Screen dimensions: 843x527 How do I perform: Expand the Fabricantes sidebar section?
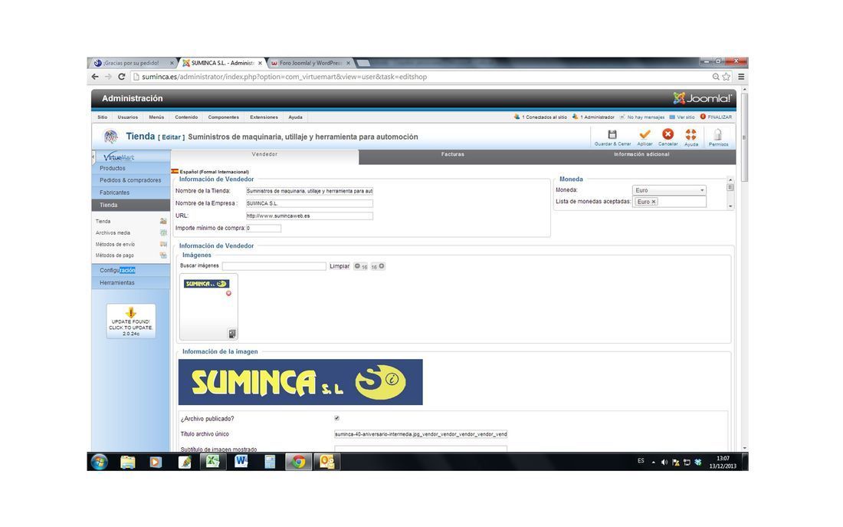point(130,193)
